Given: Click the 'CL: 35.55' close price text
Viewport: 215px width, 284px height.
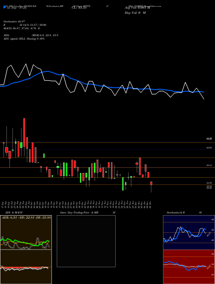Looking at the screenshot, I should [x=79, y=8].
